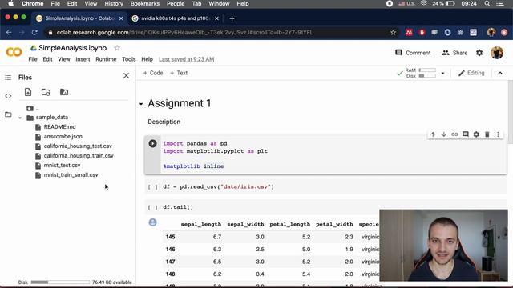Switch to the nvidia k80s browser tab
The image size is (513, 288).
coord(175,18)
